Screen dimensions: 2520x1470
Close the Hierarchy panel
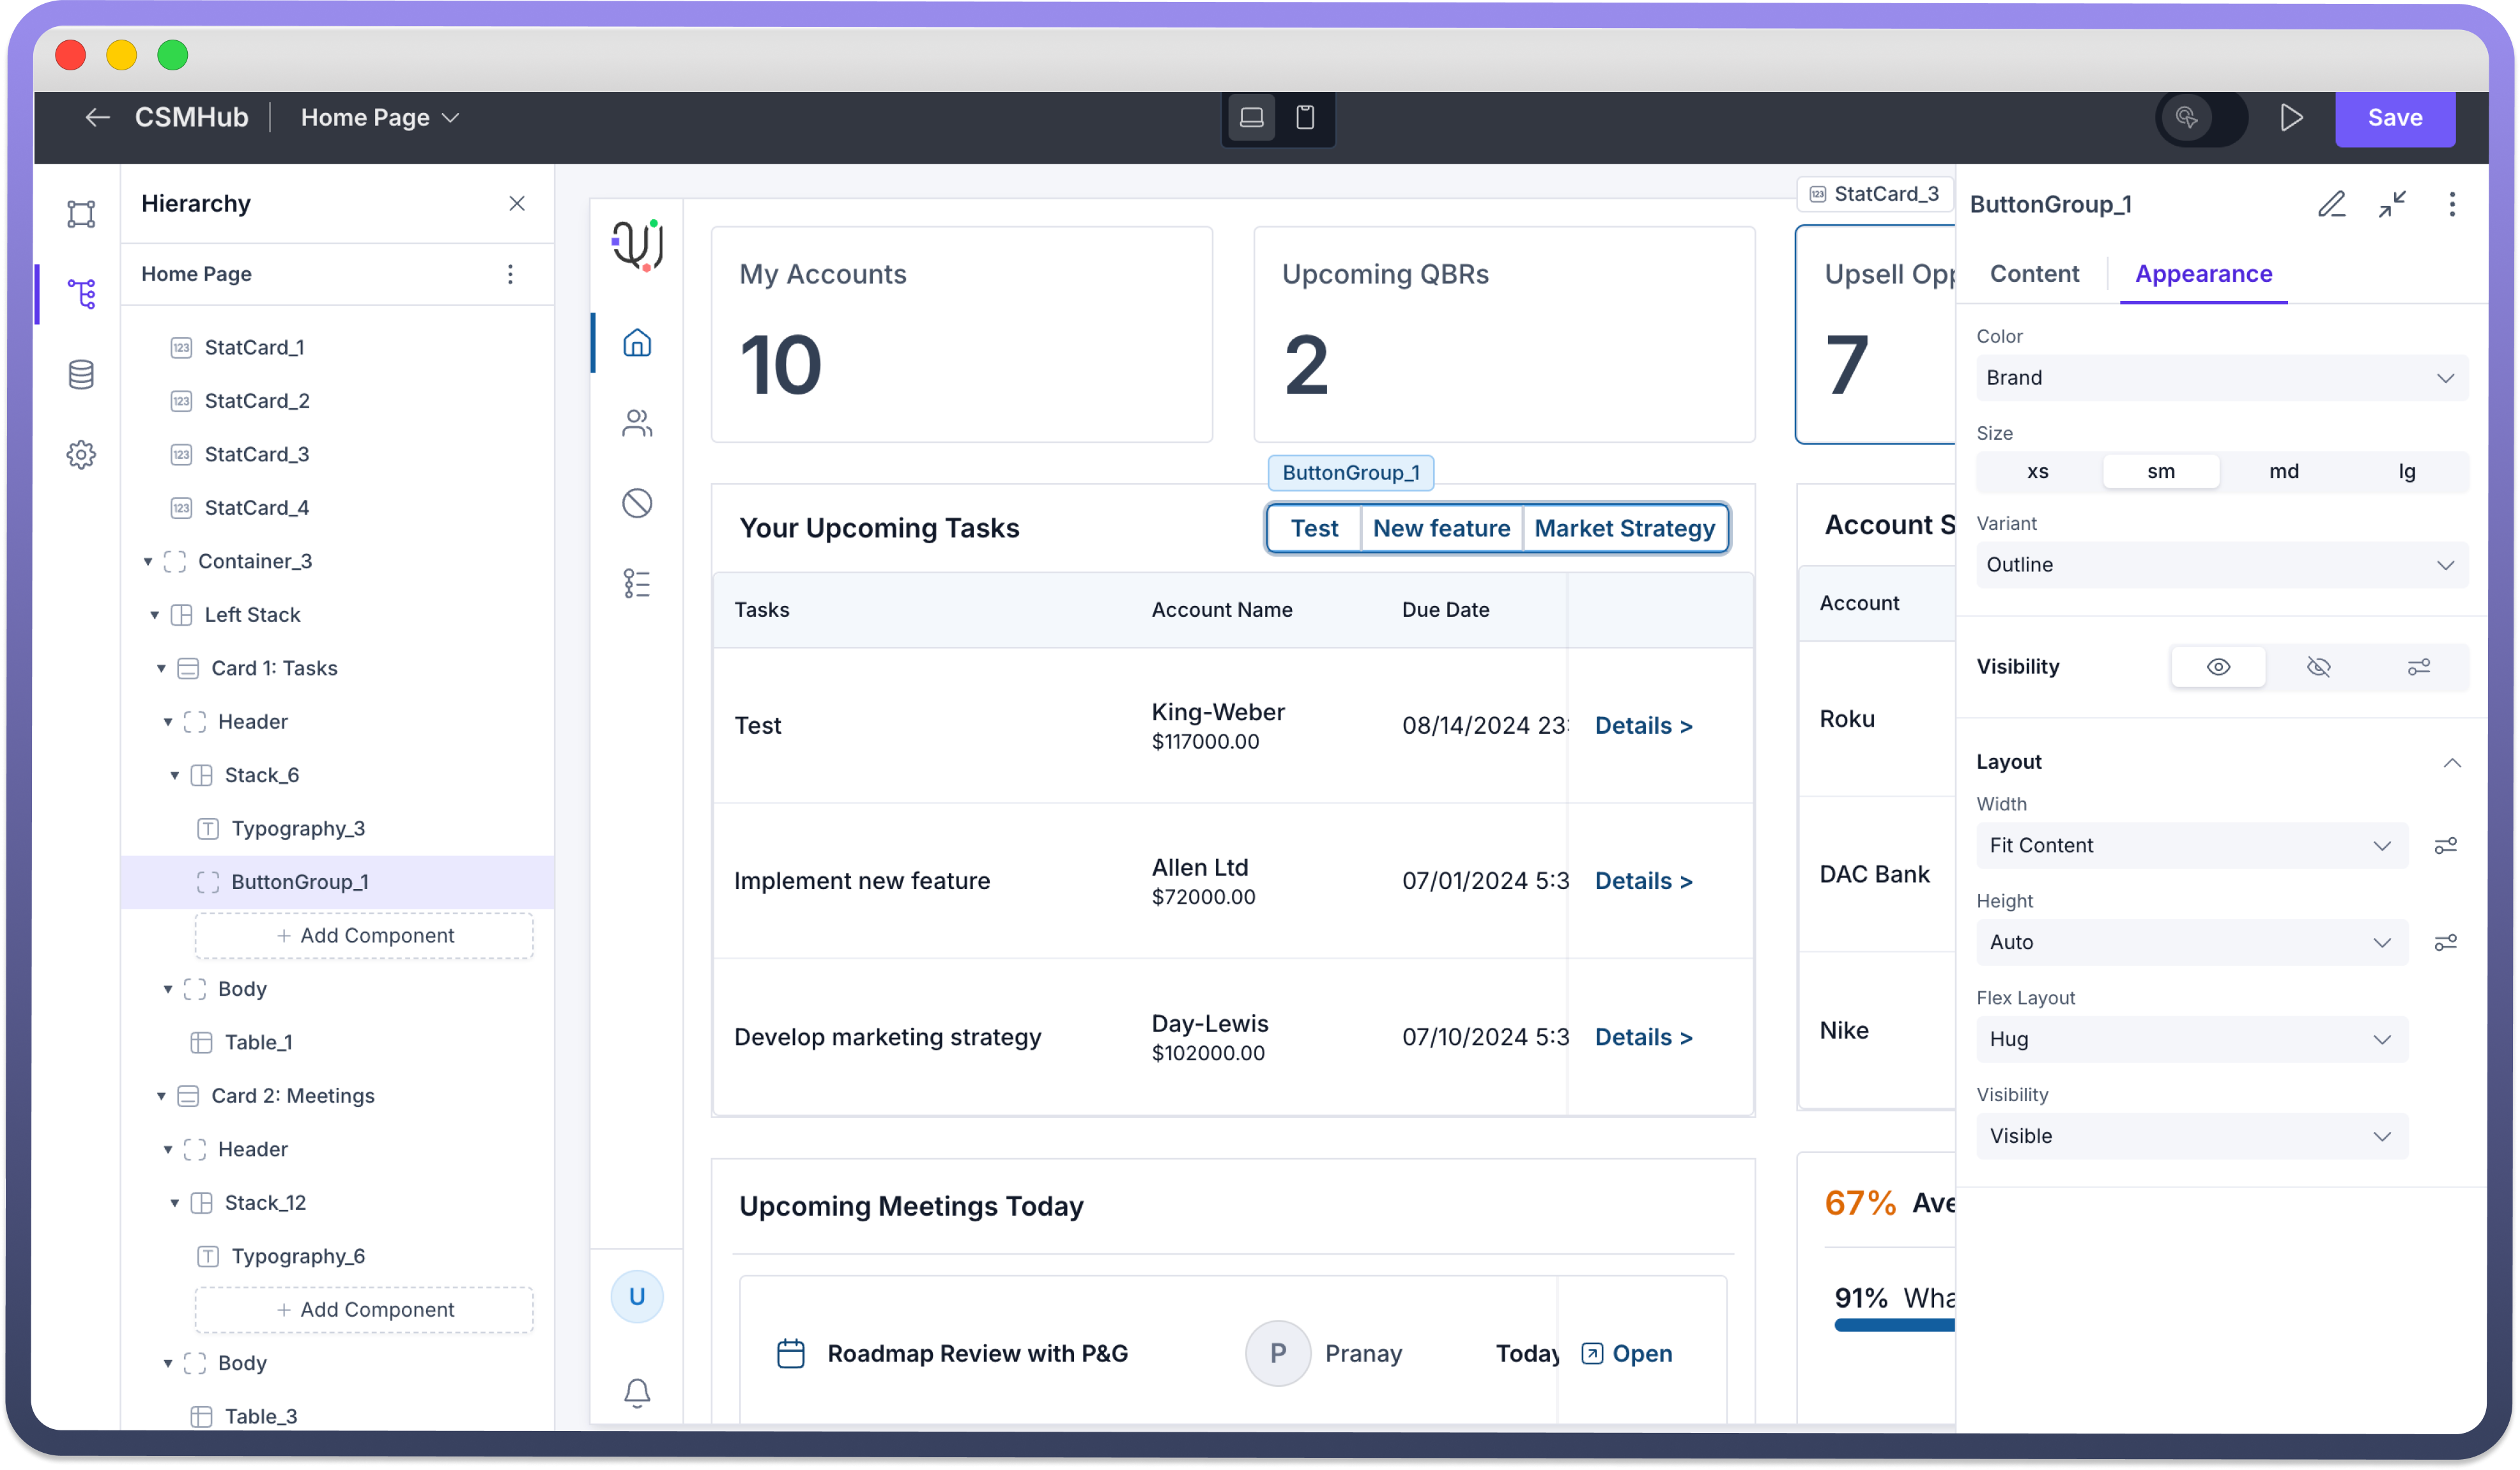pyautogui.click(x=517, y=204)
